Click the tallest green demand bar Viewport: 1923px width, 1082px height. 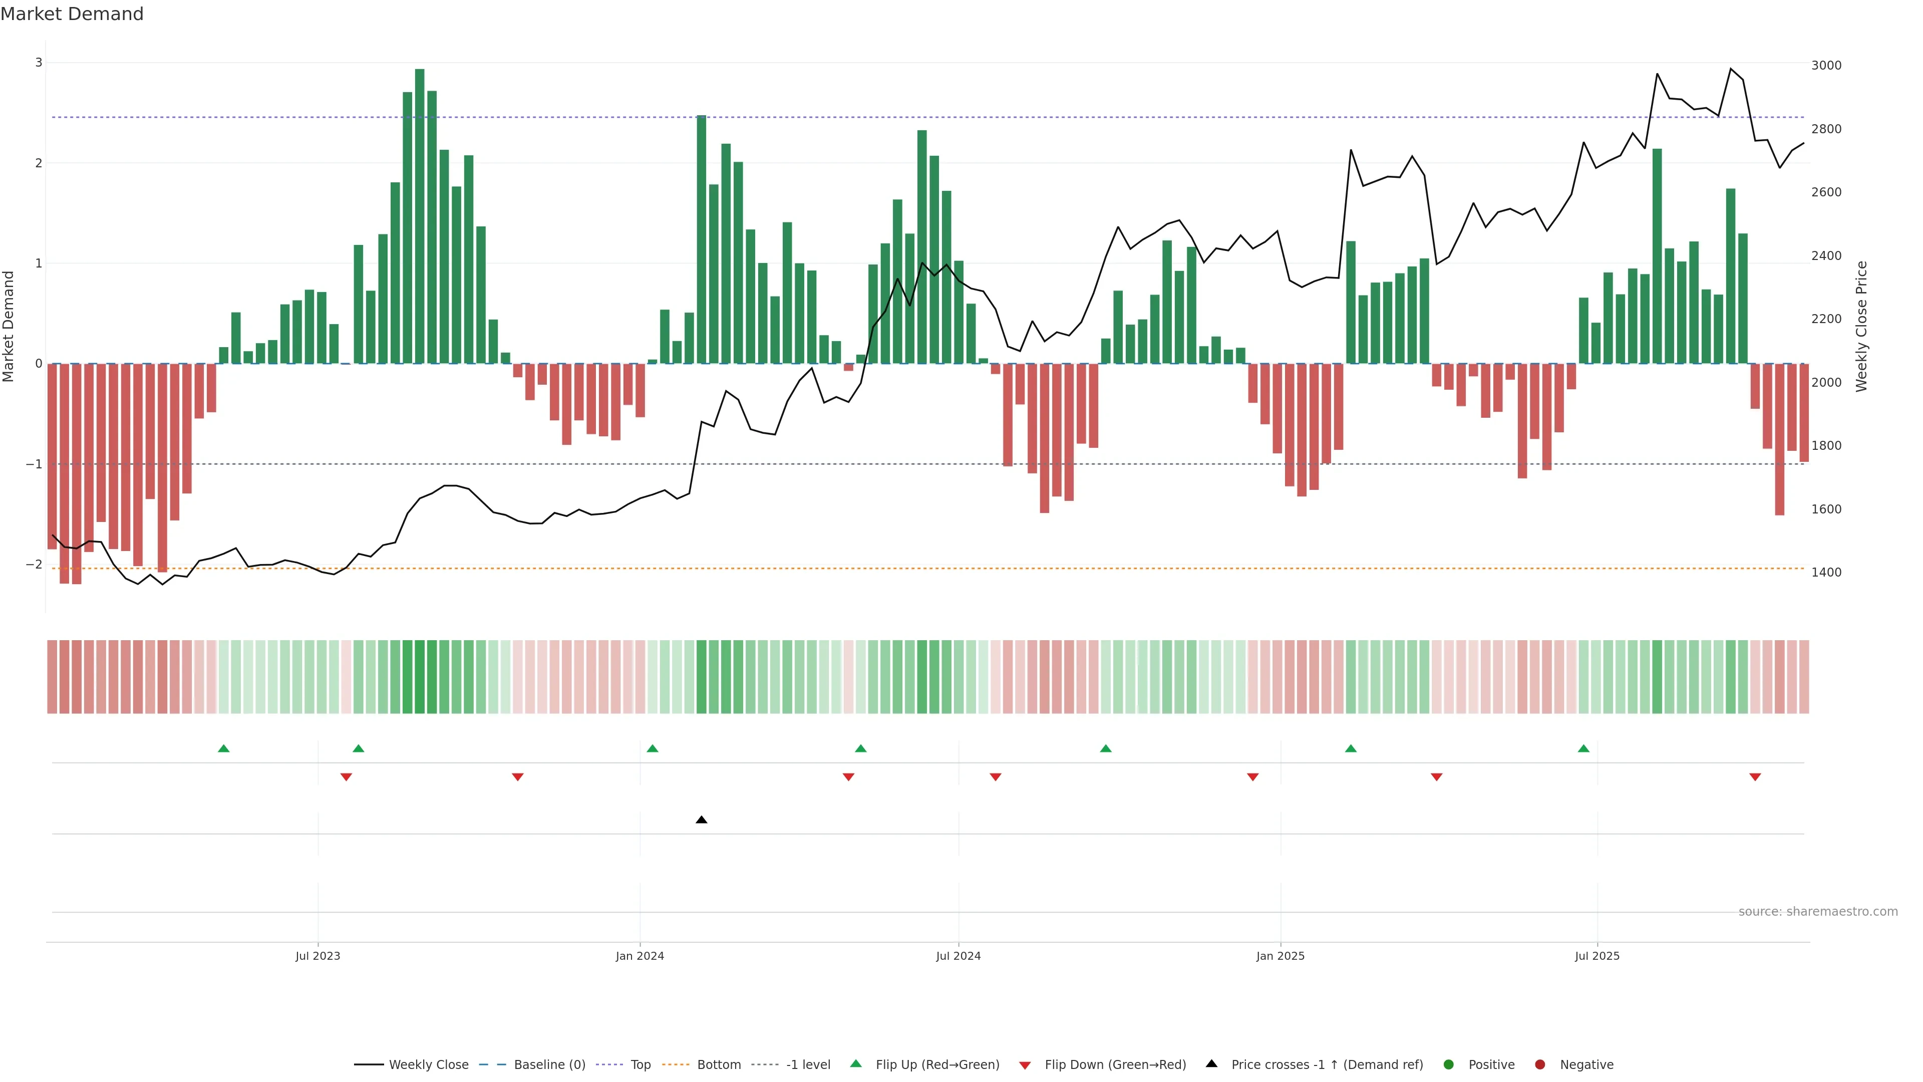coord(420,216)
